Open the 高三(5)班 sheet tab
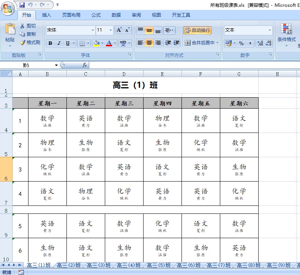 [159, 265]
